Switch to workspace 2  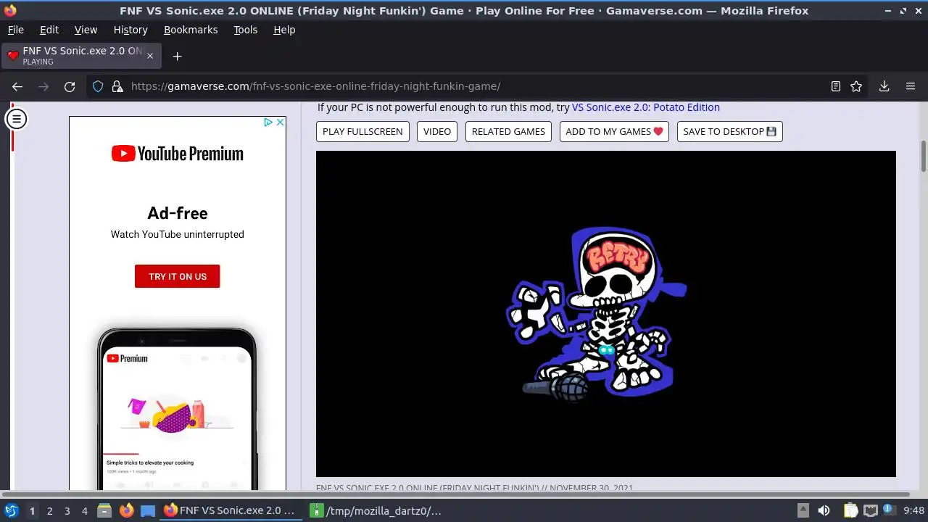click(49, 510)
